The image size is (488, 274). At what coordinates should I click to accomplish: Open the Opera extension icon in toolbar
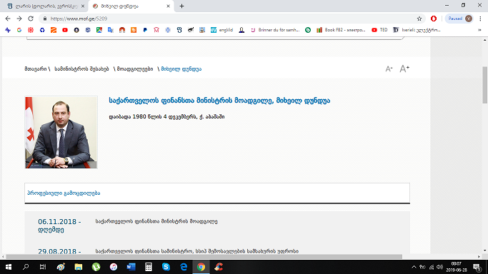434,19
